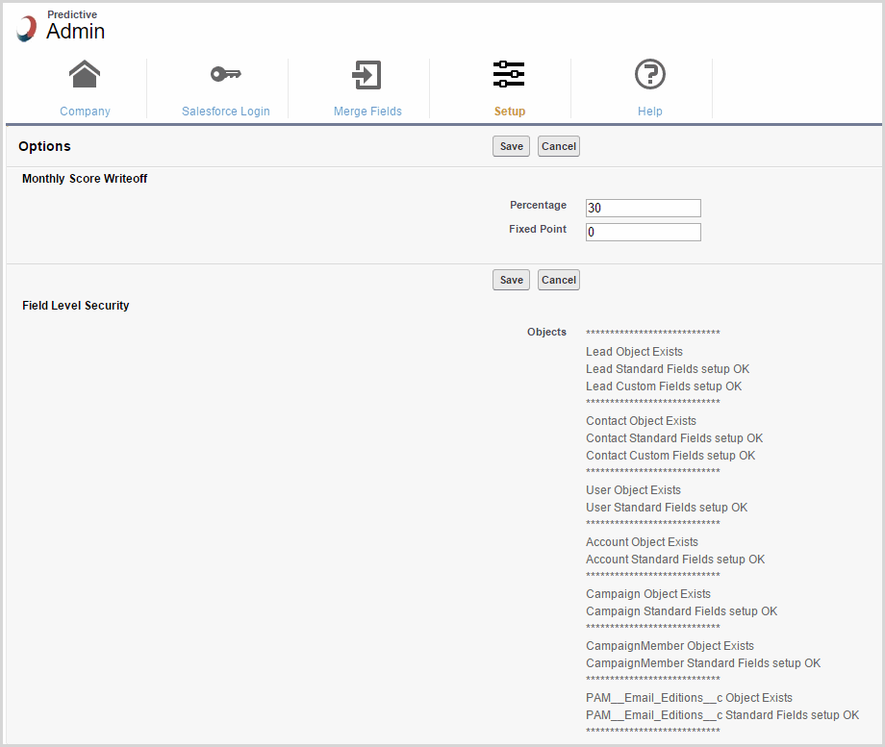Focus the Fixed Point input field
This screenshot has height=747, width=885.
coord(643,232)
